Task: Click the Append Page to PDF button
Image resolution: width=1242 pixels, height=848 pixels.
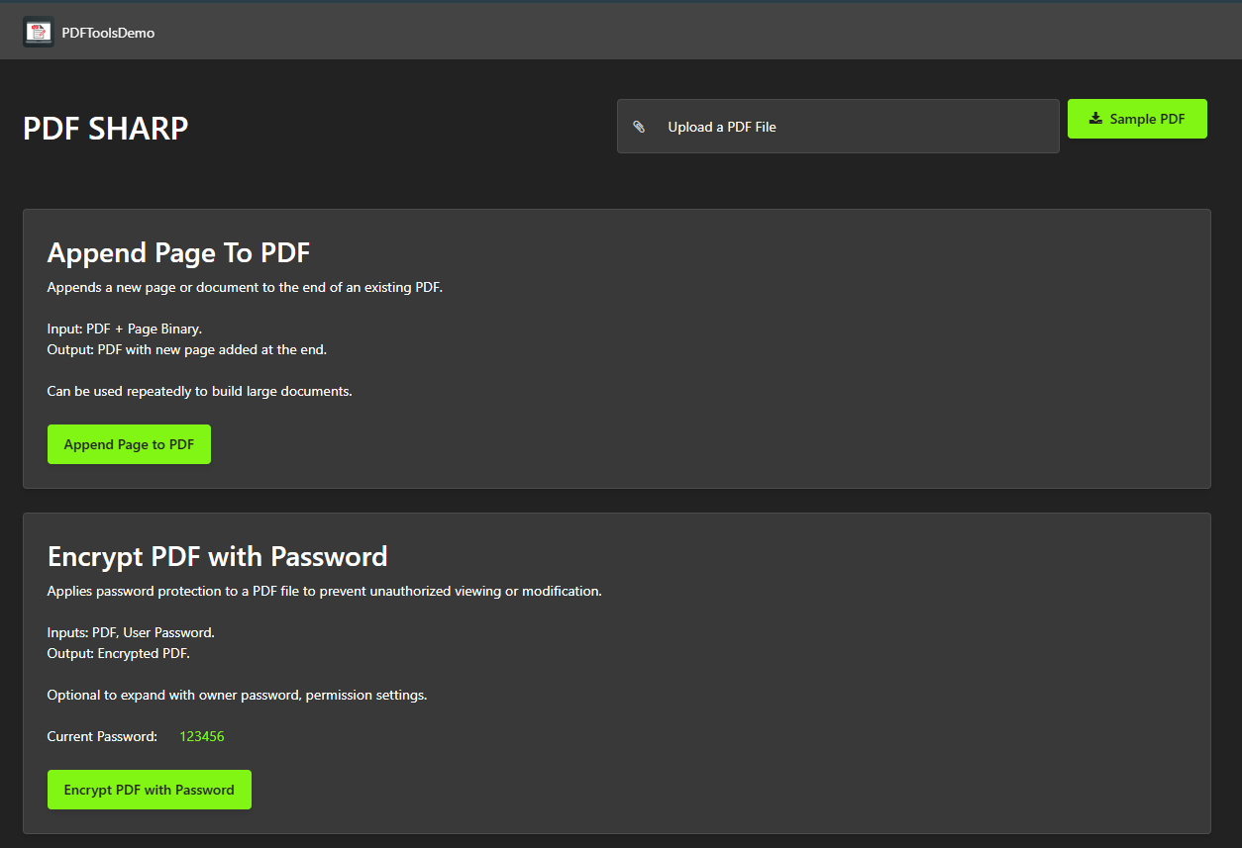Action: click(x=129, y=443)
